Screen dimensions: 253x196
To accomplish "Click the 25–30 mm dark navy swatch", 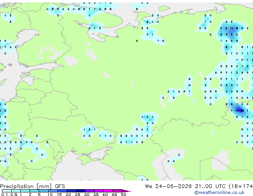I will point(81,191).
